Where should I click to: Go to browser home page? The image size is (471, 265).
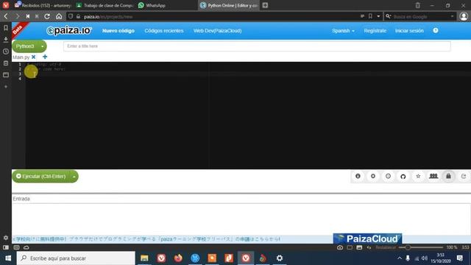tap(59, 16)
